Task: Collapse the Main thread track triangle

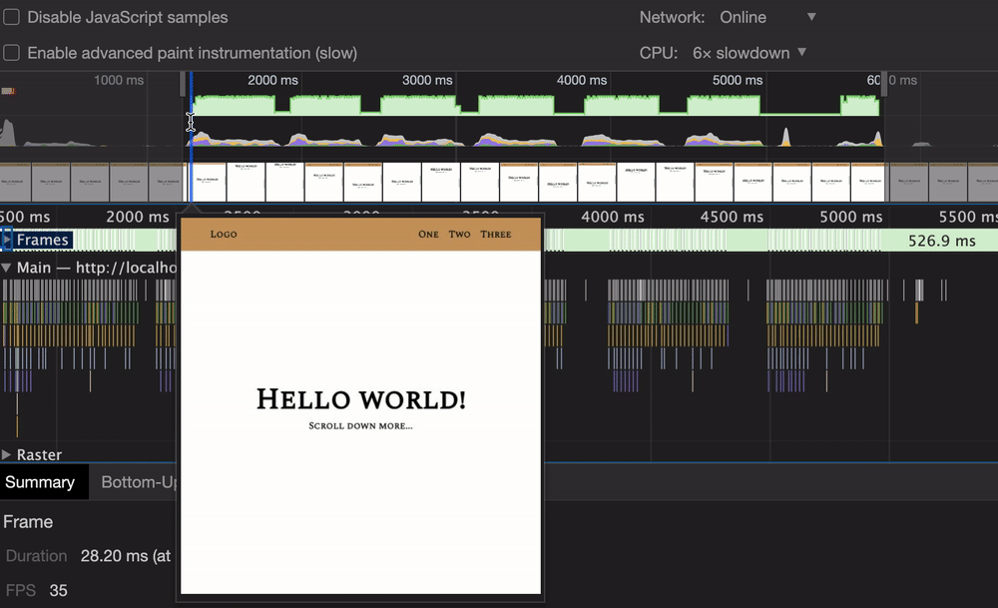Action: click(7, 268)
